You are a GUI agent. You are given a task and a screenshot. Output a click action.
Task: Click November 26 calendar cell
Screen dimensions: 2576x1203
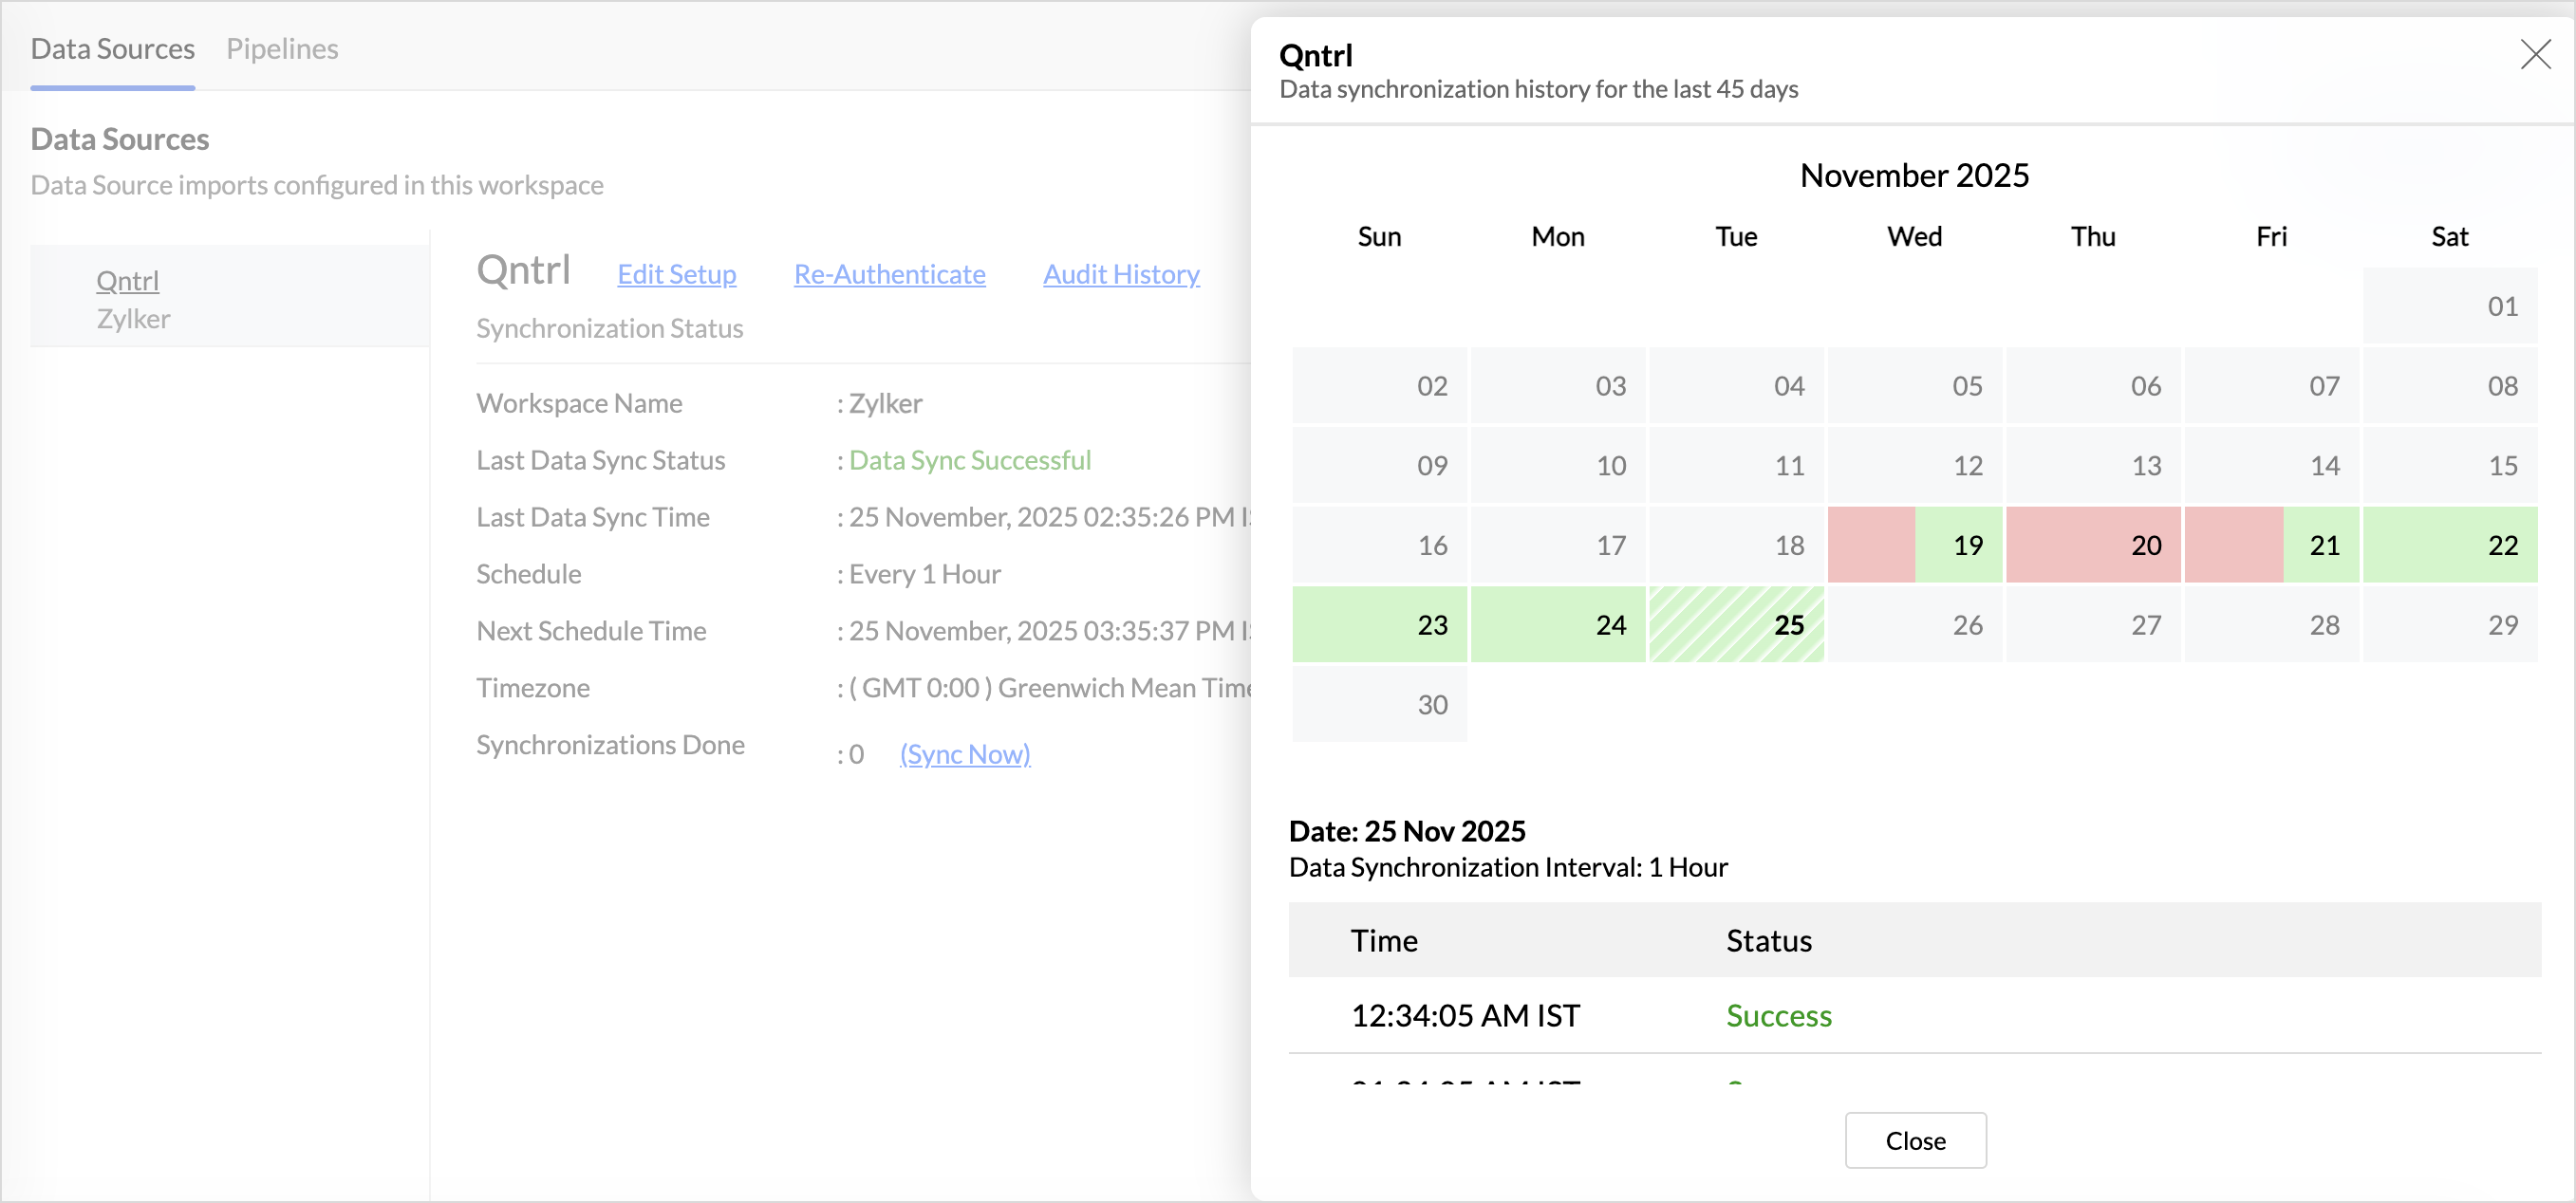1914,624
